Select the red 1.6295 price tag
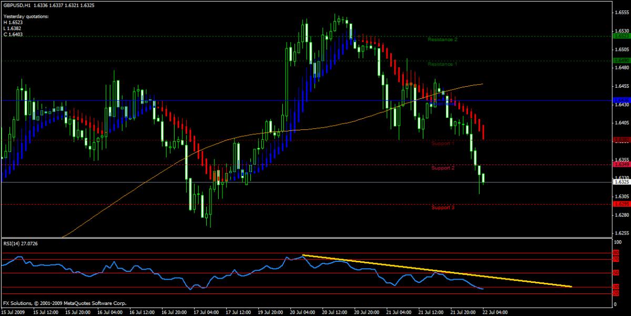The image size is (631, 316). coord(620,204)
